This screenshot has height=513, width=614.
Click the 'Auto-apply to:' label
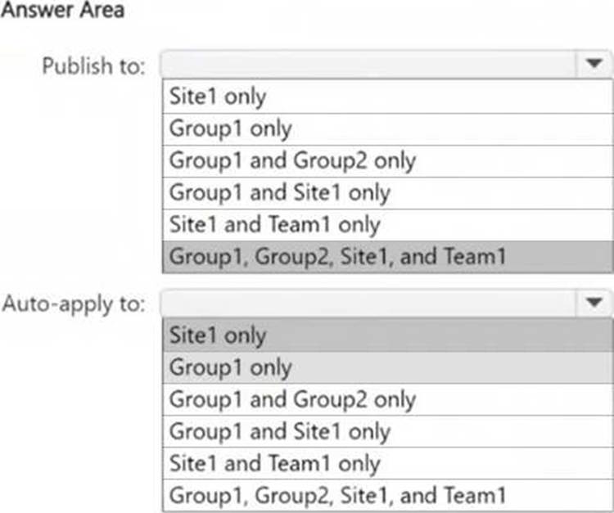click(74, 304)
